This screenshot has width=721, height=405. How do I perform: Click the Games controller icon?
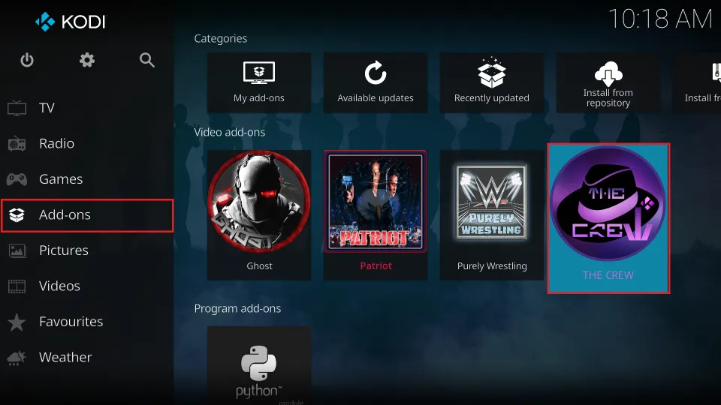(17, 179)
